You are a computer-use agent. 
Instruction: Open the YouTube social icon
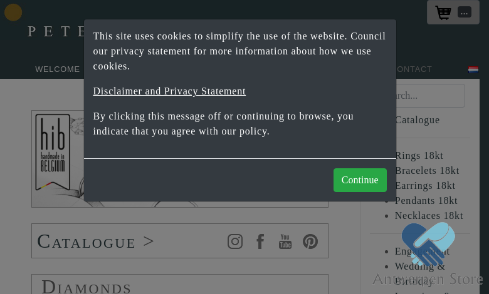[285, 241]
